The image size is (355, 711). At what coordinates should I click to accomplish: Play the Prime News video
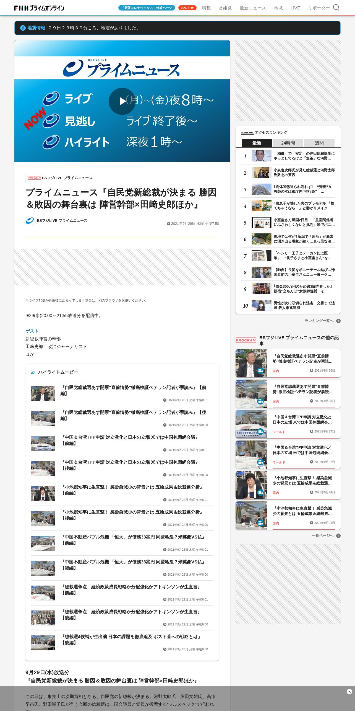coord(122,101)
